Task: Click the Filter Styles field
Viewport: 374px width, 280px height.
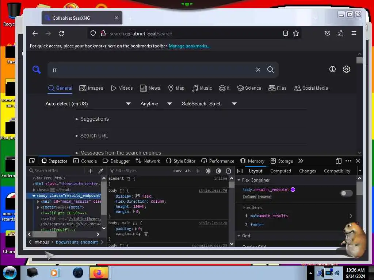Action: (139, 171)
